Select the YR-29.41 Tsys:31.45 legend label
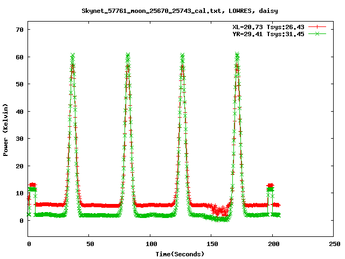This screenshot has height=259, width=345. click(x=268, y=34)
